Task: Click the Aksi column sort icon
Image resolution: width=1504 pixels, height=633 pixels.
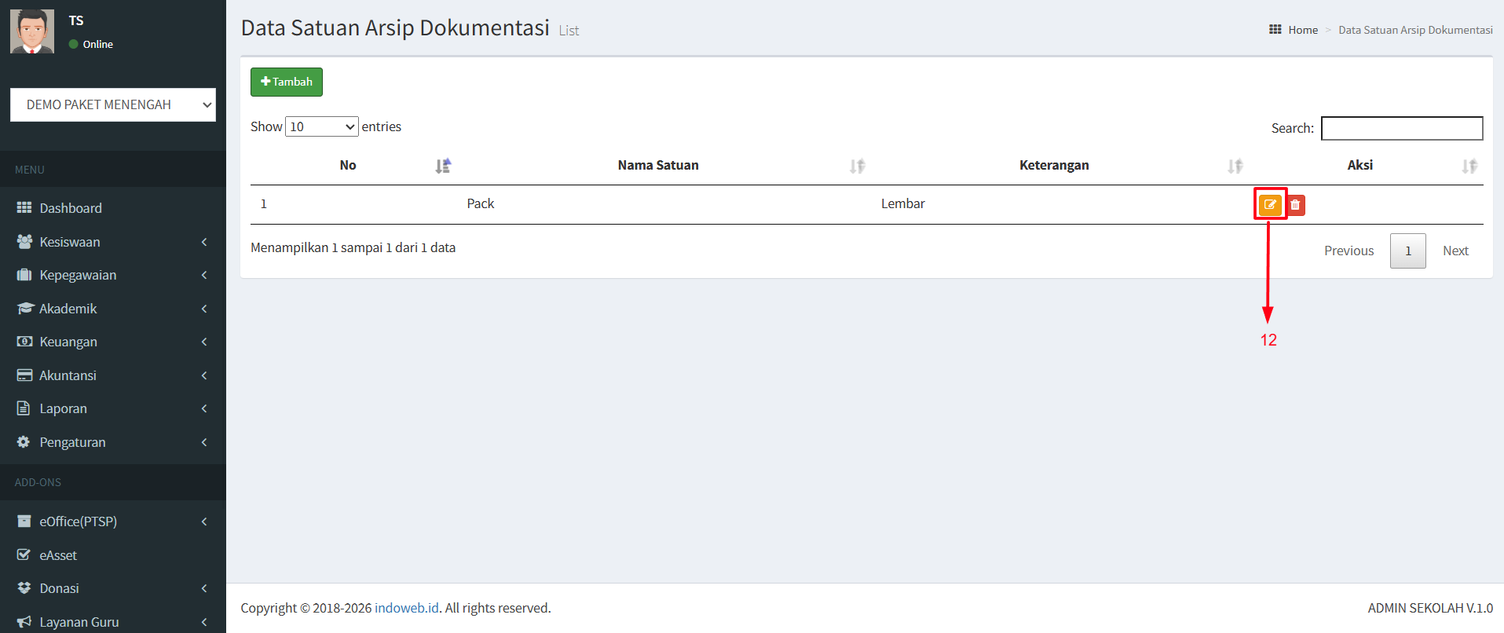Action: 1469,166
